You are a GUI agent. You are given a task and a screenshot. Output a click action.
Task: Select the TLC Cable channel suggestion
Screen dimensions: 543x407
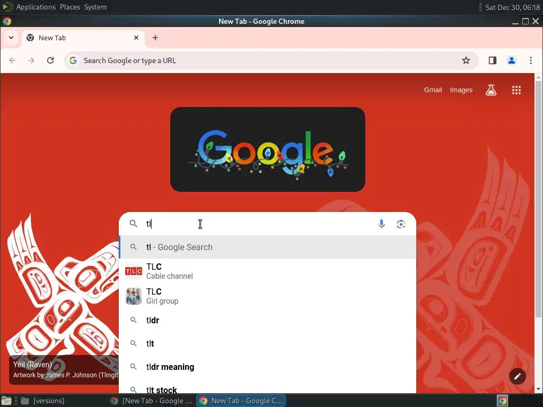pos(268,271)
